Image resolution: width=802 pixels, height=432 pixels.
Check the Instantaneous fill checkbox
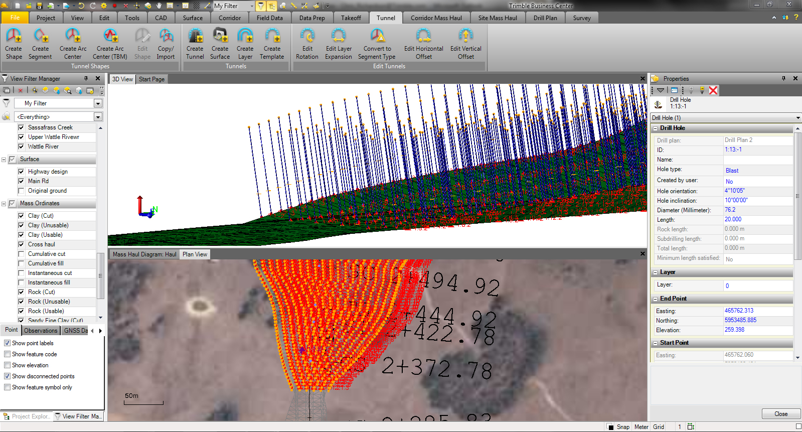(x=21, y=282)
